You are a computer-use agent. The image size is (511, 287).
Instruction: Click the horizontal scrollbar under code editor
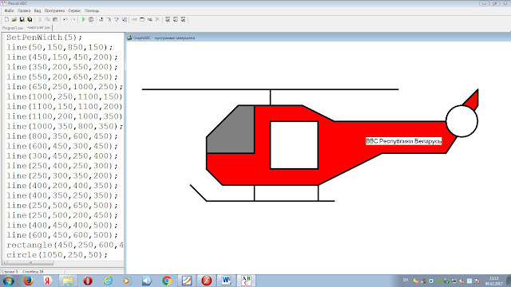click(62, 262)
